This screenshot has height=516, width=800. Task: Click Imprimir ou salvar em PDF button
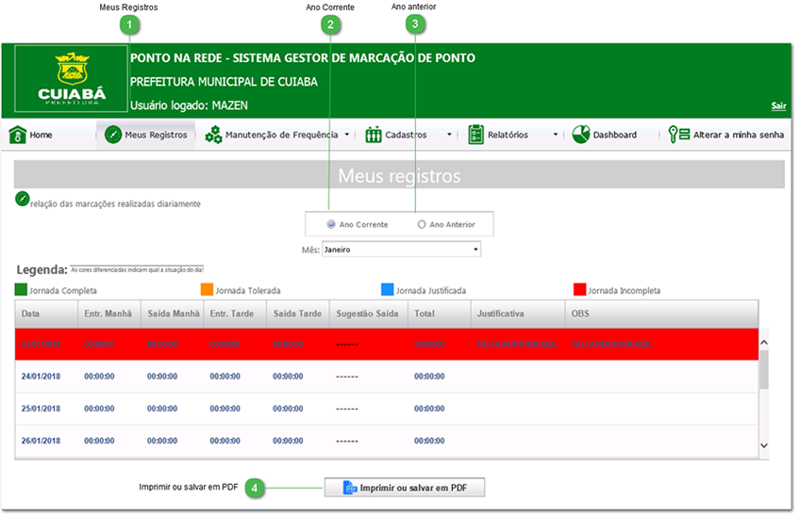(405, 488)
